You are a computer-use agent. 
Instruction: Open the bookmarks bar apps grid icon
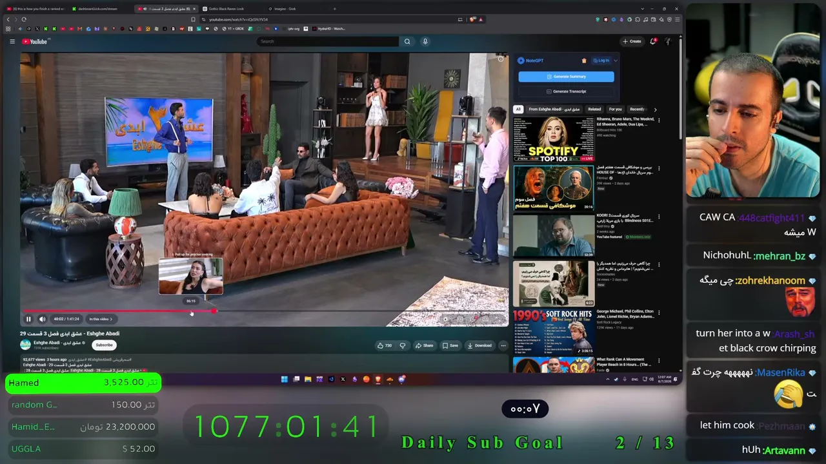pyautogui.click(x=8, y=29)
